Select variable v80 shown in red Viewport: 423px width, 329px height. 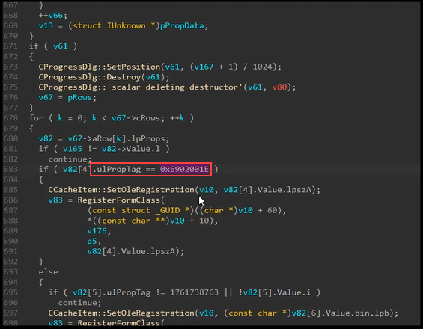point(279,87)
